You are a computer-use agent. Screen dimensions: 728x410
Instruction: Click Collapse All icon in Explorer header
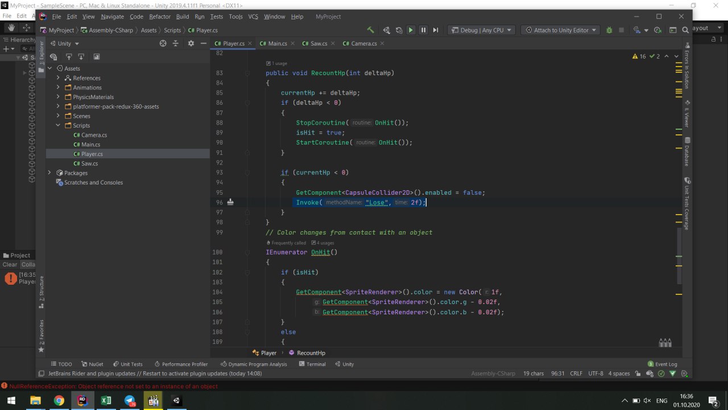[176, 43]
